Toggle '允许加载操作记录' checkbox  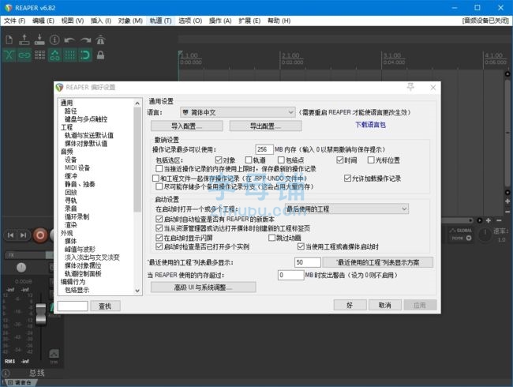(347, 178)
